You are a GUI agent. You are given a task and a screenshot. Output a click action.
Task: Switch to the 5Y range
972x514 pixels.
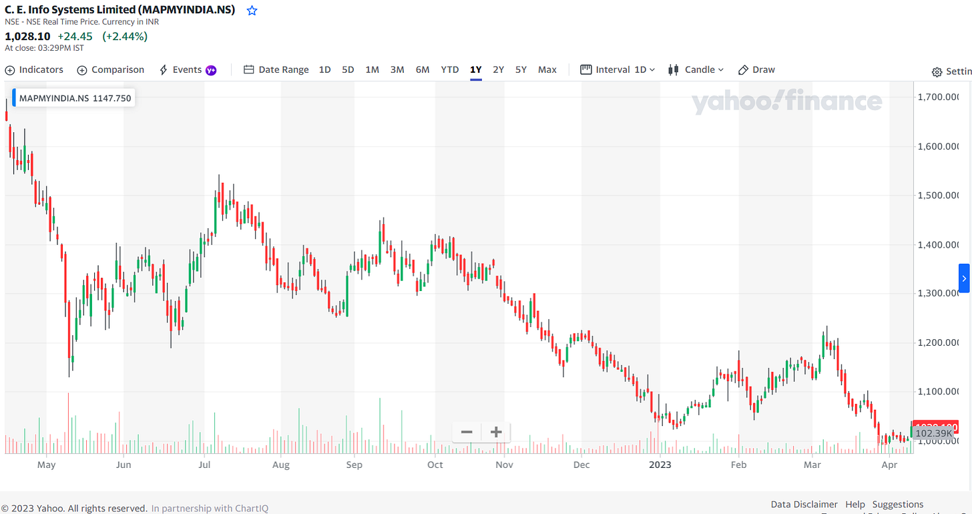click(521, 69)
